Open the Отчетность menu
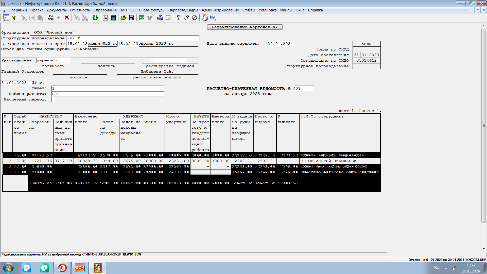The height and width of the screenshot is (274, 487). (80, 10)
